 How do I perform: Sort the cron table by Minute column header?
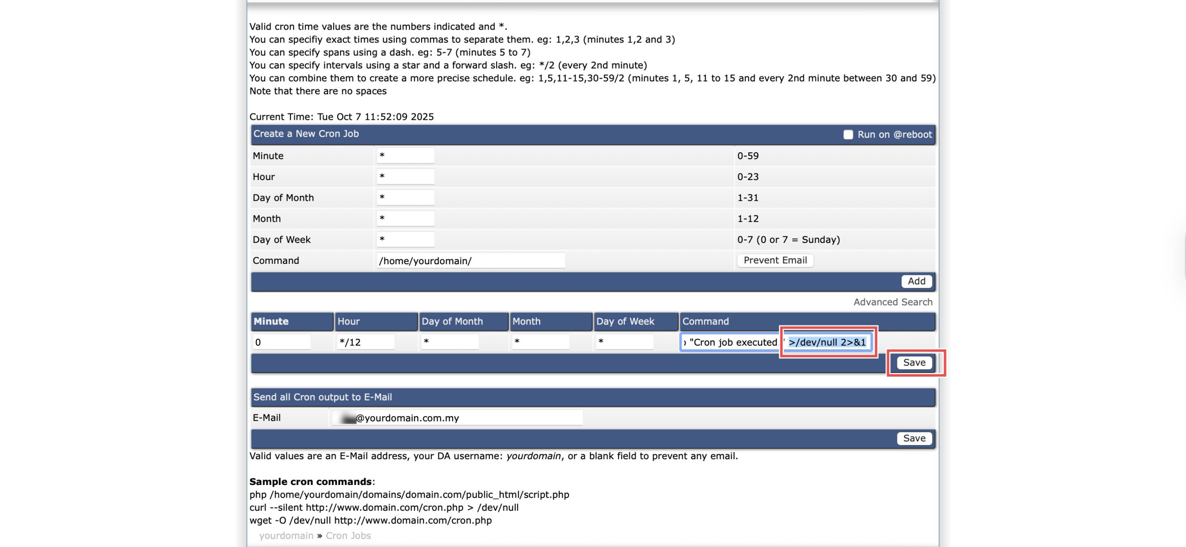271,321
